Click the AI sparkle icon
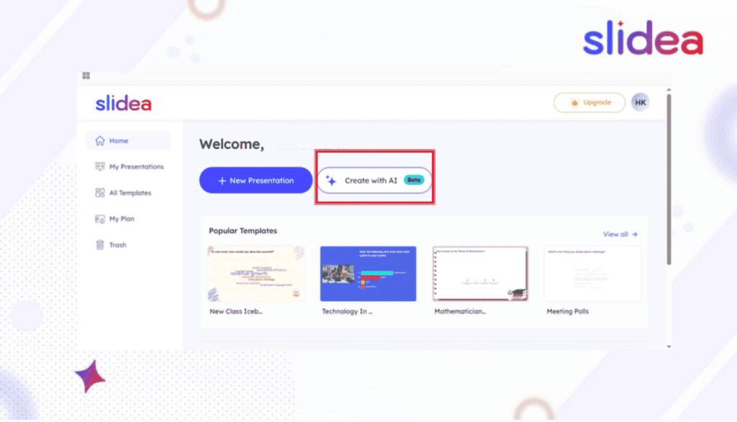Image resolution: width=737 pixels, height=422 pixels. tap(331, 180)
